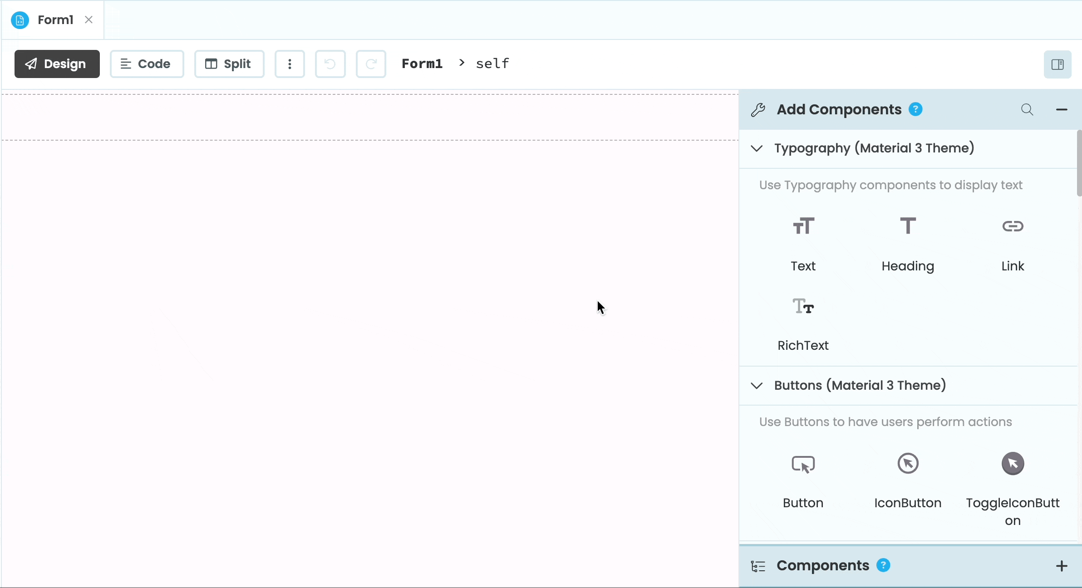
Task: Select the ToggleIconButton component icon
Action: coord(1013,463)
